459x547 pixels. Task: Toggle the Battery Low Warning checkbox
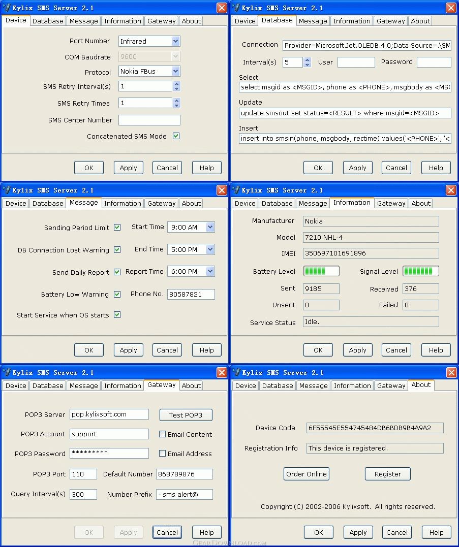pyautogui.click(x=117, y=294)
